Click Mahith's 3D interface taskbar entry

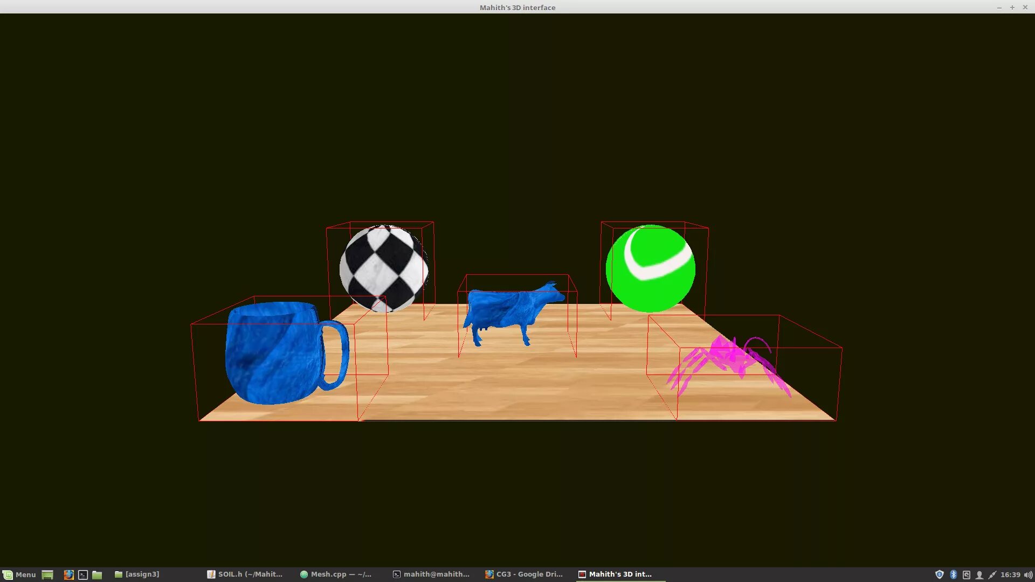615,574
